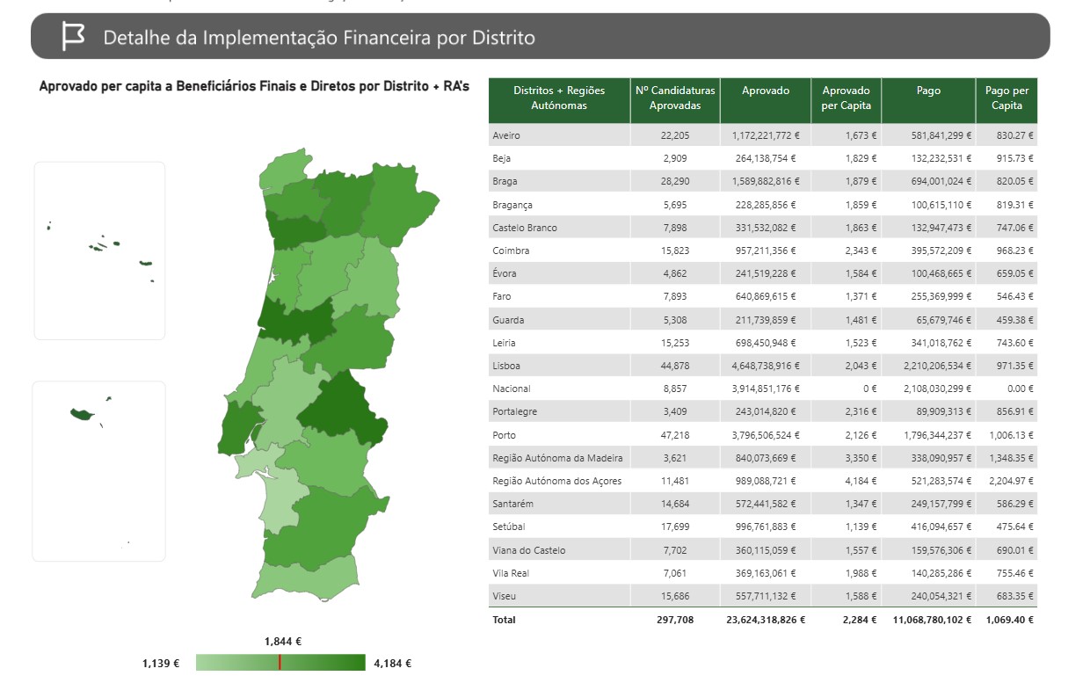Click the red marker on the legend bar
This screenshot has width=1090, height=683.
[280, 663]
